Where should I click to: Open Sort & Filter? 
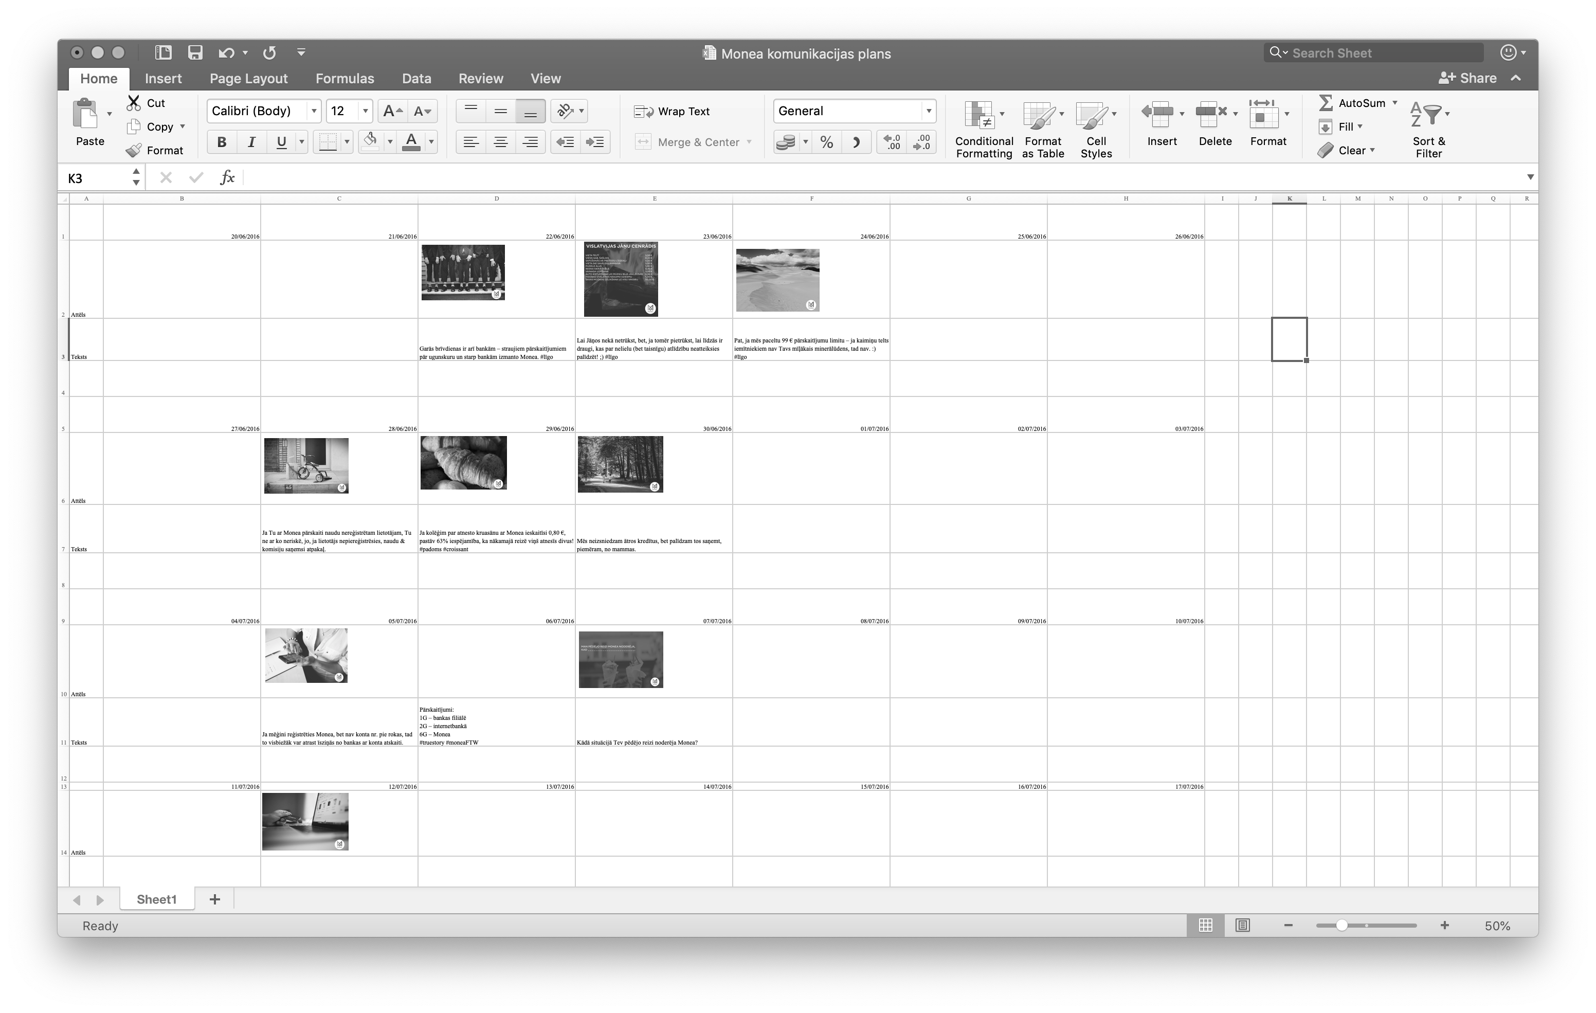[x=1428, y=129]
